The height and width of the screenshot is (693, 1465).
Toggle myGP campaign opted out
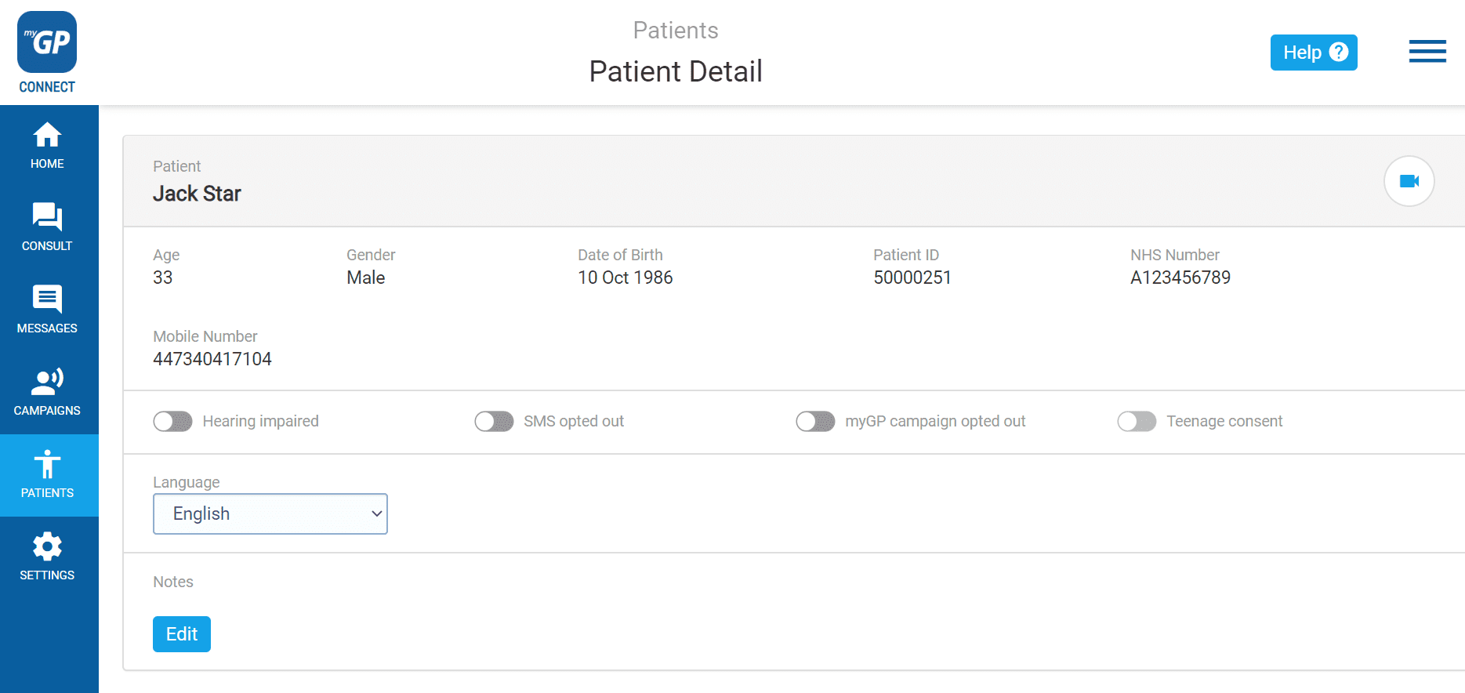pyautogui.click(x=815, y=422)
